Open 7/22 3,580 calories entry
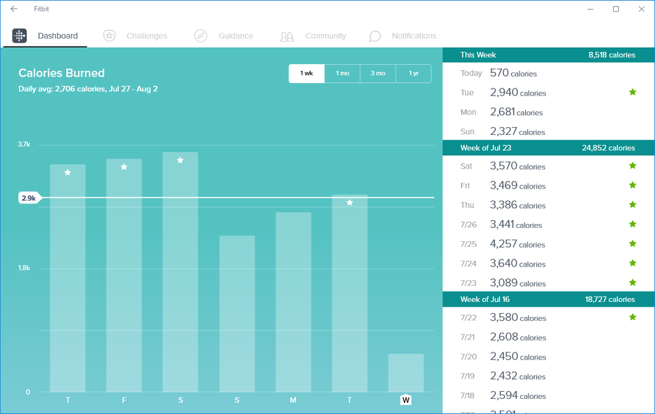Image resolution: width=655 pixels, height=414 pixels. click(549, 318)
